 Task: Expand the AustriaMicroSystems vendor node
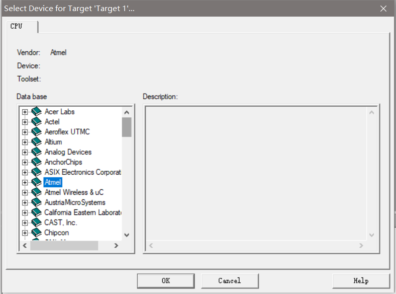click(25, 203)
